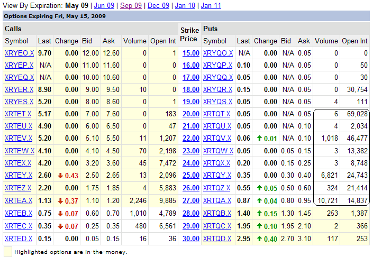Click green up arrow beside 0.01 change
The height and width of the screenshot is (257, 373).
coord(260,138)
